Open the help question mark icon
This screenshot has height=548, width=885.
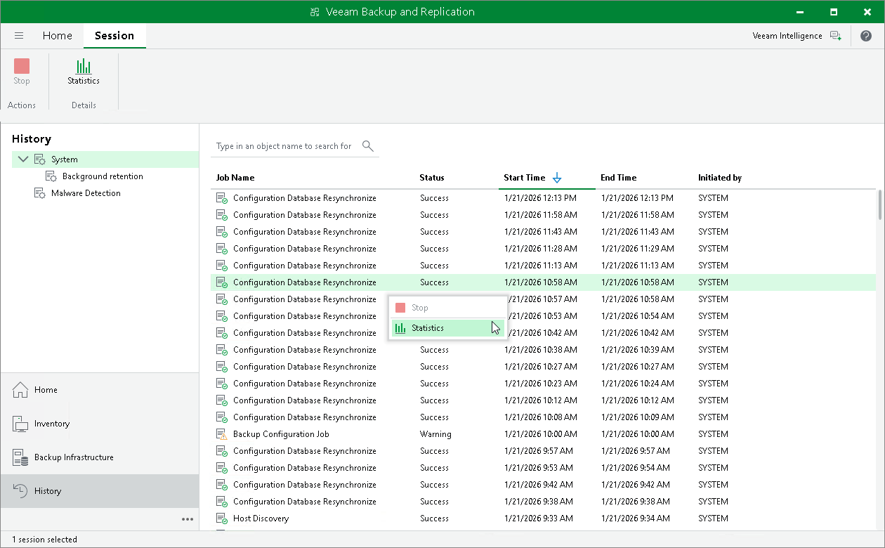pos(865,36)
